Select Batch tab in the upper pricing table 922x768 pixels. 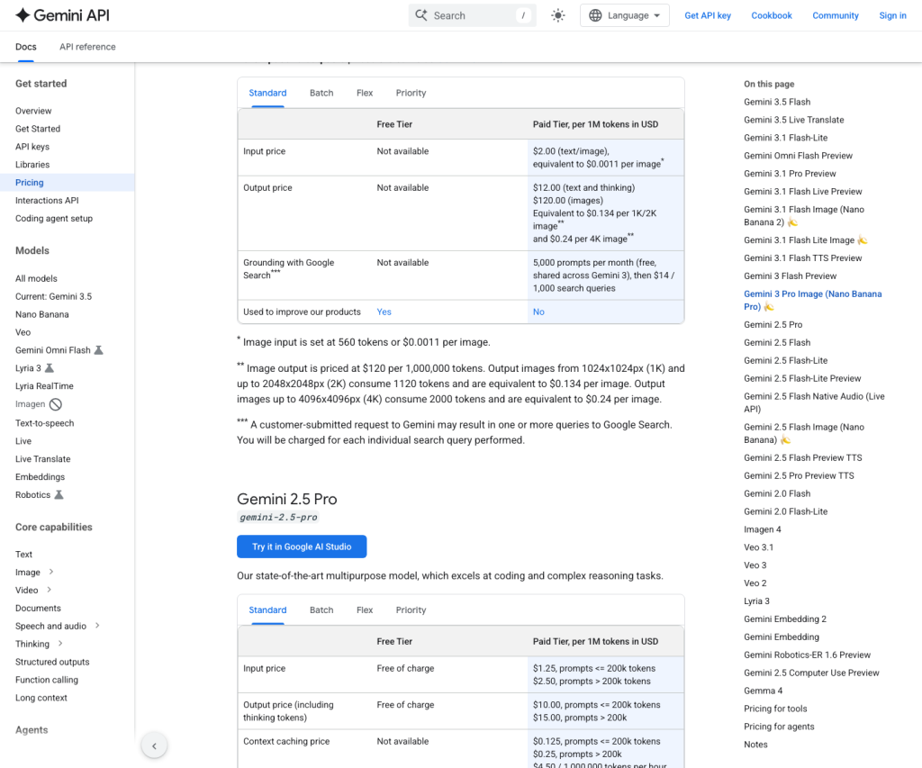321,93
